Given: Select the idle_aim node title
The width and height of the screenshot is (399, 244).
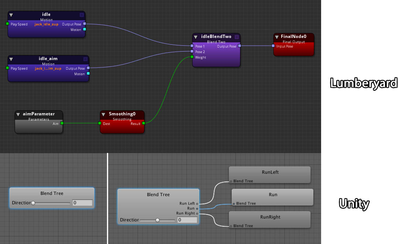Looking at the screenshot, I should tap(48, 59).
